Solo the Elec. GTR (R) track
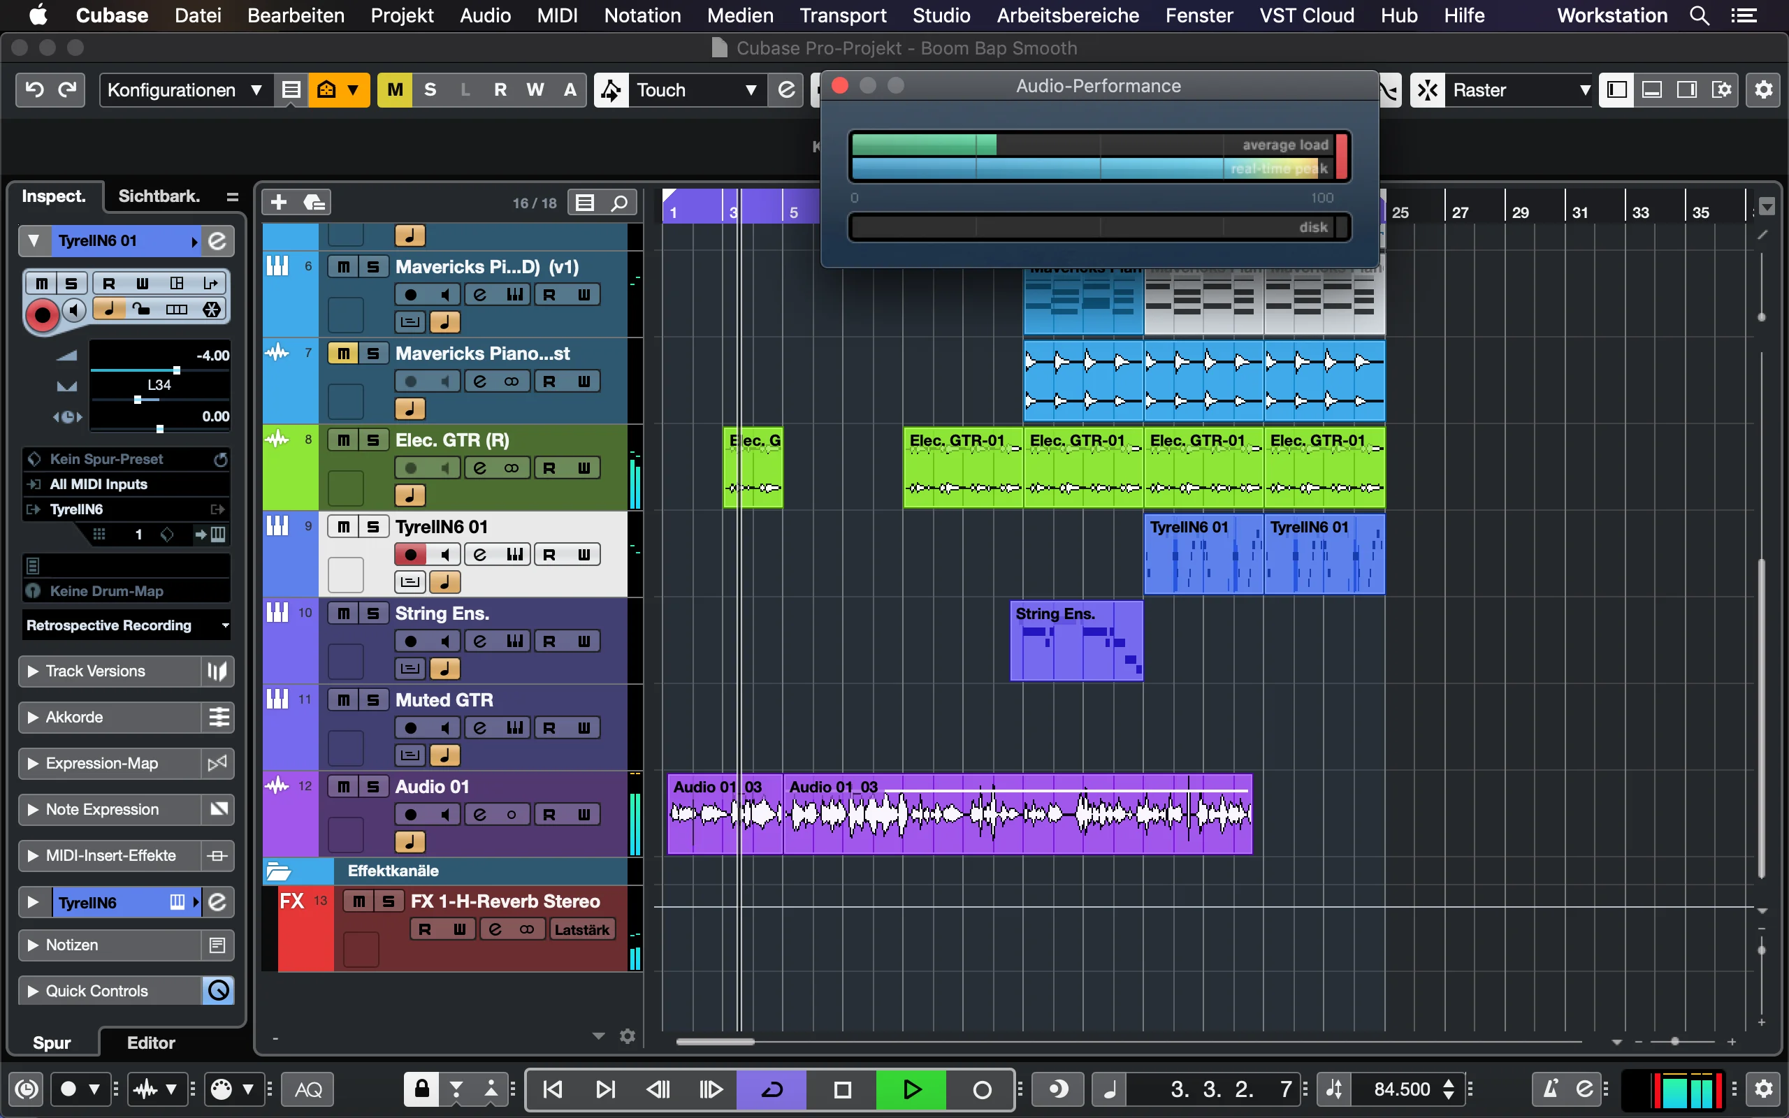 click(373, 440)
